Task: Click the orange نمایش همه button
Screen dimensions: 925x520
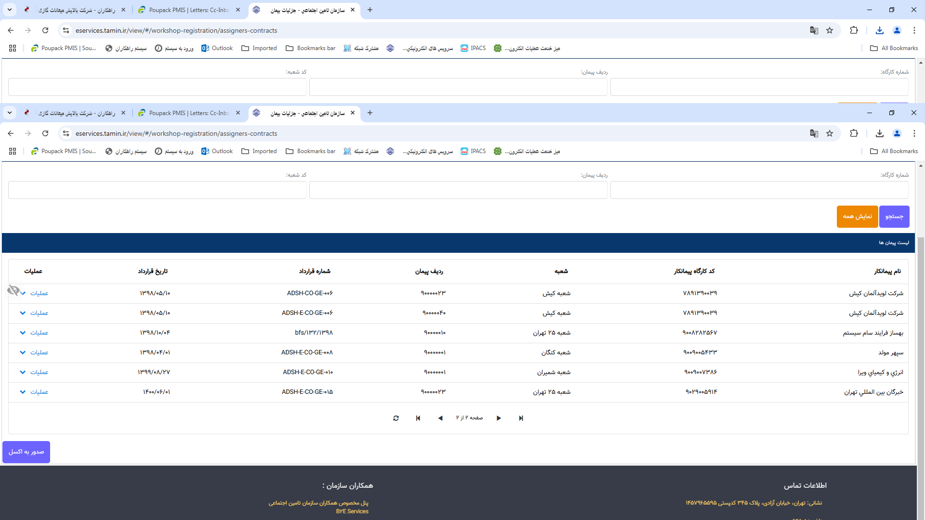Action: pyautogui.click(x=857, y=217)
